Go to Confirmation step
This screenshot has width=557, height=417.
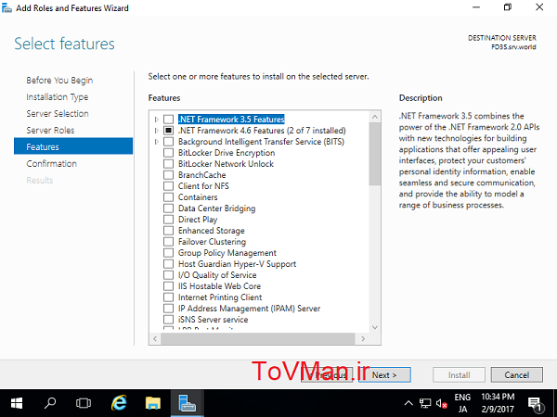coord(51,164)
